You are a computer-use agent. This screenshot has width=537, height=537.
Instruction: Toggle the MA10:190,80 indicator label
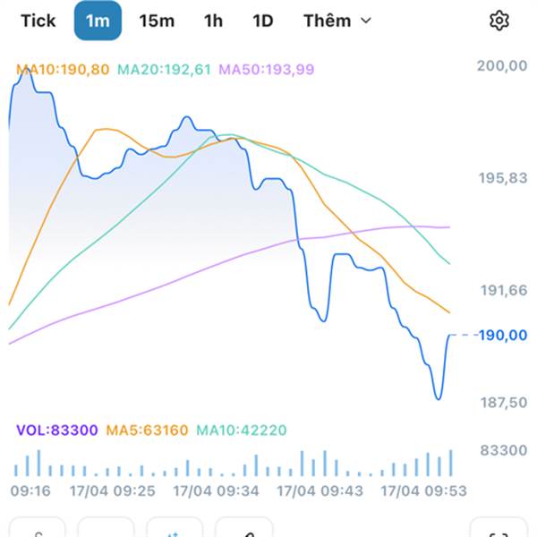64,69
